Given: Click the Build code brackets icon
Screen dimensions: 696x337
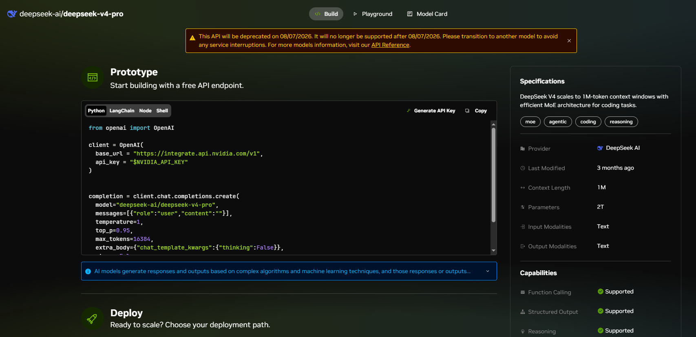Looking at the screenshot, I should pos(318,14).
